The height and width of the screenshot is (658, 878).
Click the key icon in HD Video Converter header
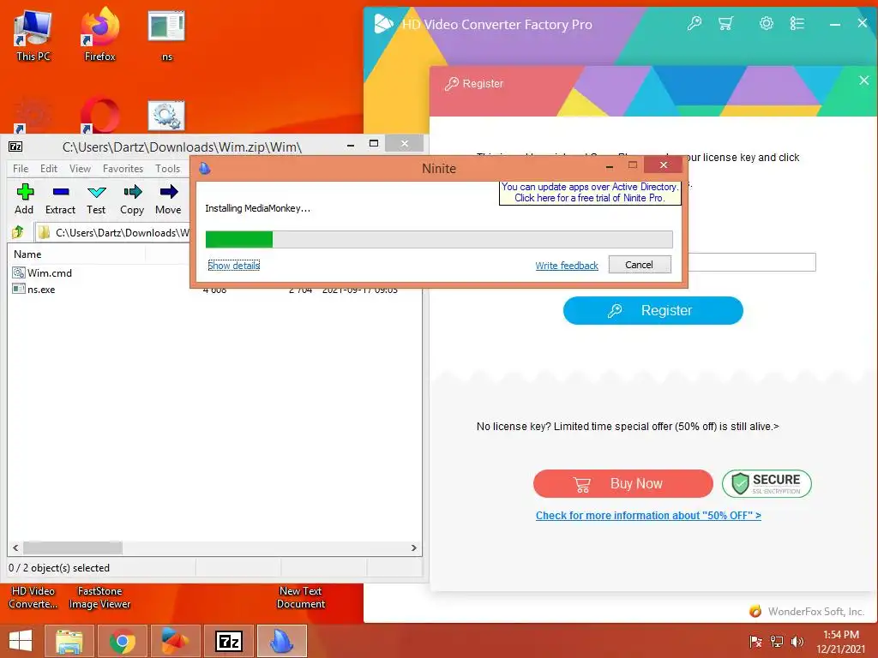(x=695, y=23)
